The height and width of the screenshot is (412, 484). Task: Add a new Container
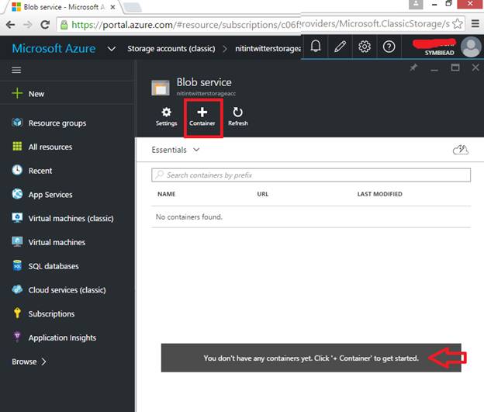point(202,116)
